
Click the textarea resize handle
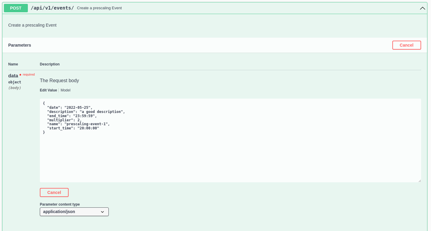pos(420,180)
